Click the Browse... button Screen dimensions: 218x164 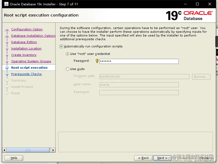[x=201, y=77]
